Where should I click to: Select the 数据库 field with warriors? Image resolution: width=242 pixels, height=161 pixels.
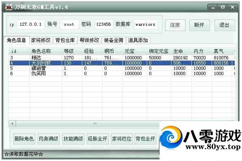[146, 24]
